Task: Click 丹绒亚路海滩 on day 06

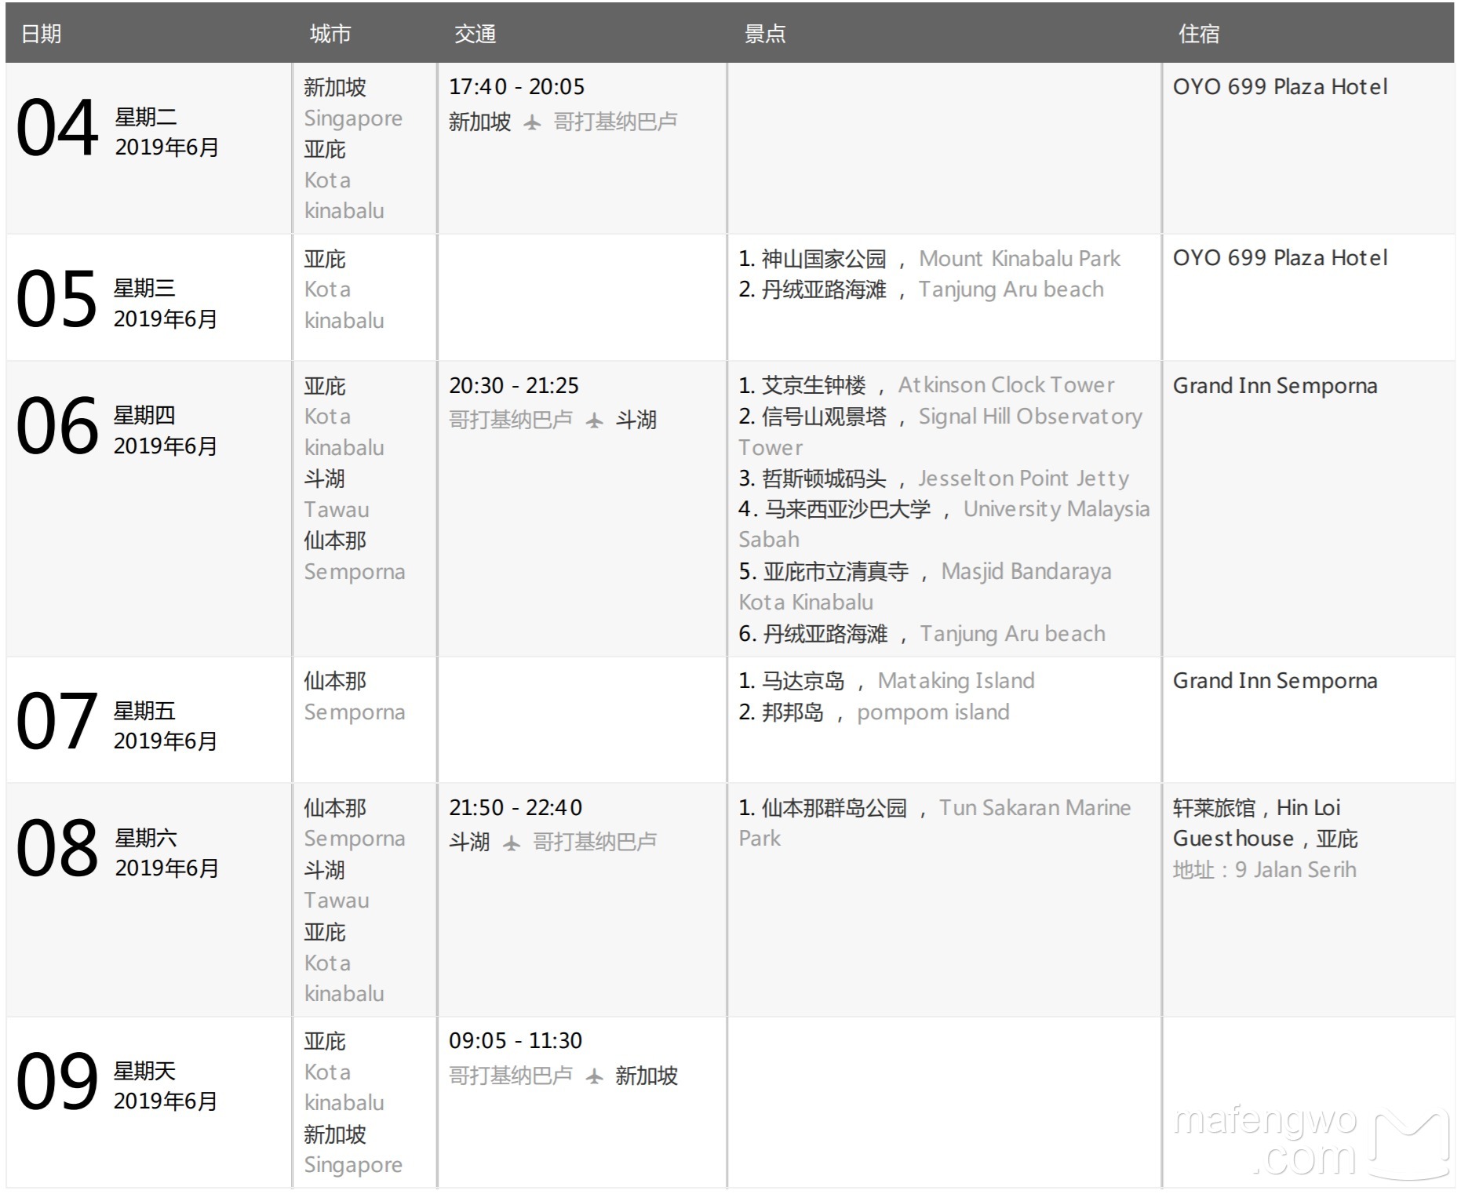Action: (x=923, y=634)
